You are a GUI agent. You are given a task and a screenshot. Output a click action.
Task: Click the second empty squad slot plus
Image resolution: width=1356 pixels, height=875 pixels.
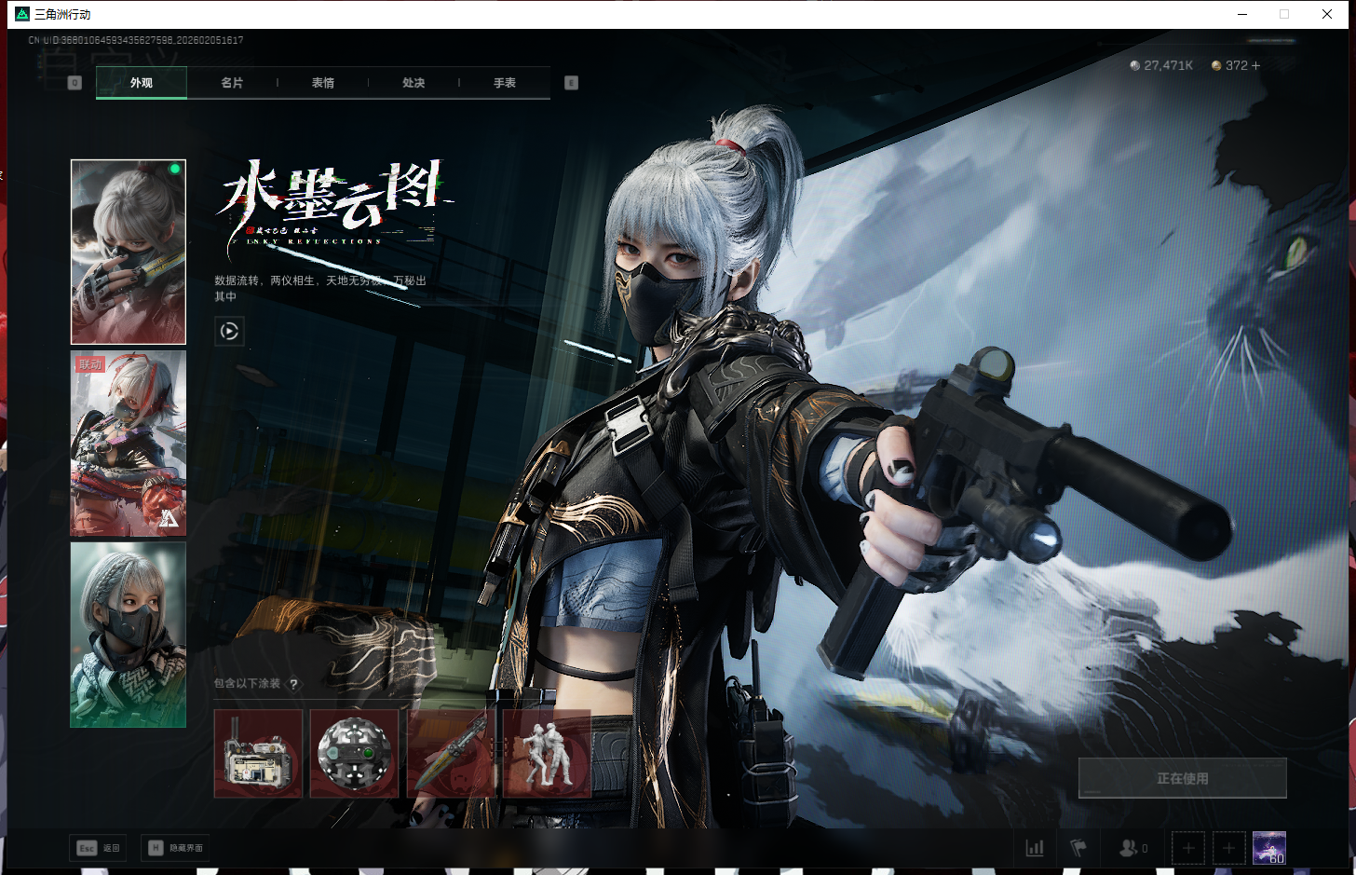click(1228, 848)
